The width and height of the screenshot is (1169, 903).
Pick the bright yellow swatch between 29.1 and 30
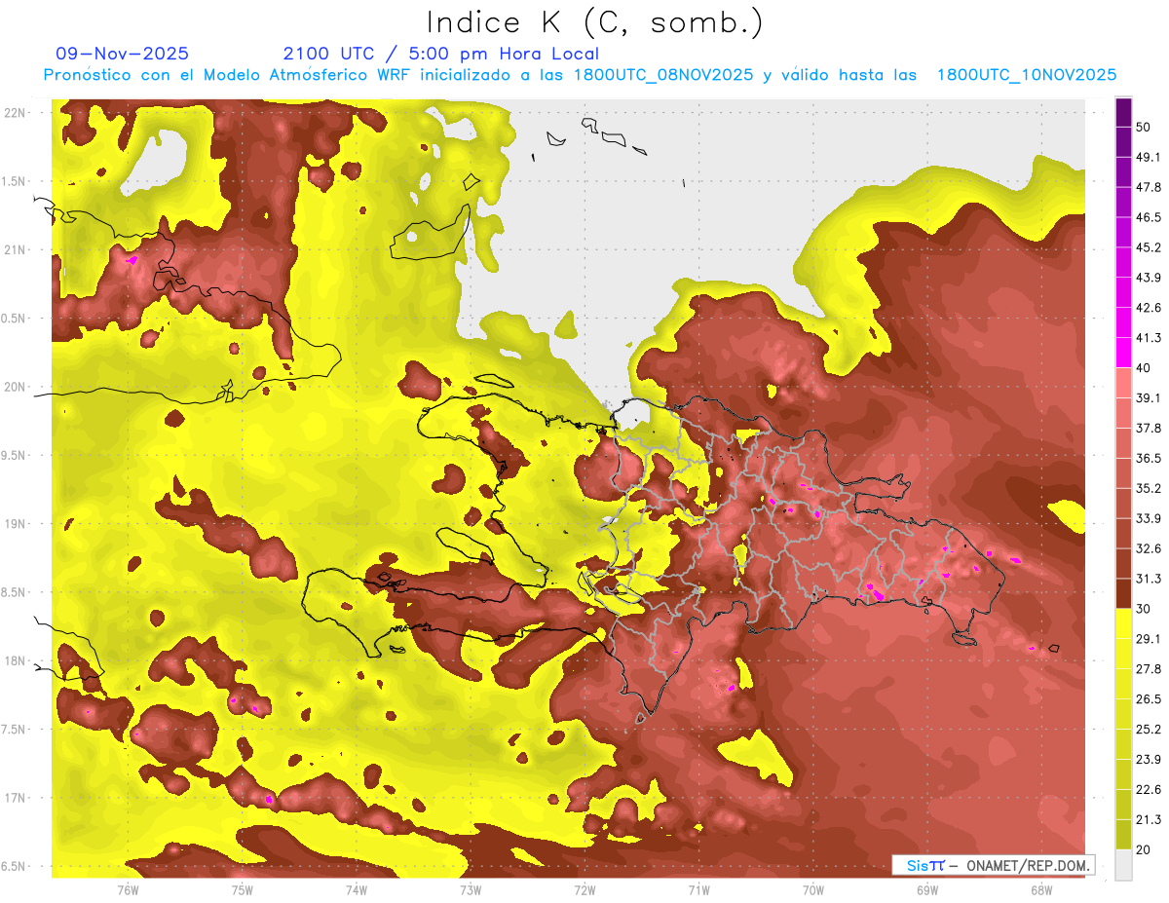point(1124,623)
